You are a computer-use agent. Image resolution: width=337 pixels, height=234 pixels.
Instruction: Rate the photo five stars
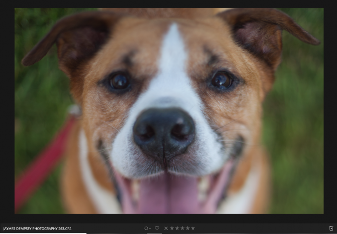point(193,228)
